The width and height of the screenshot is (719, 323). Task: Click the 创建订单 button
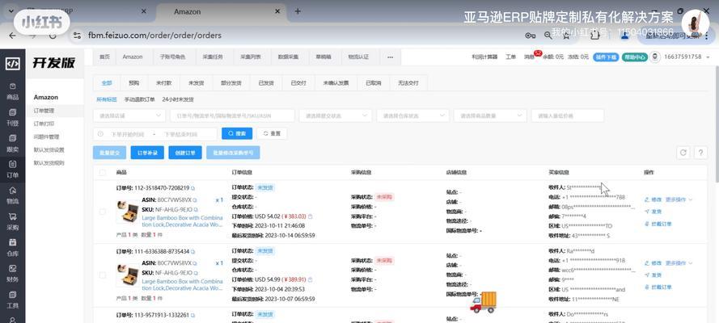click(x=185, y=153)
